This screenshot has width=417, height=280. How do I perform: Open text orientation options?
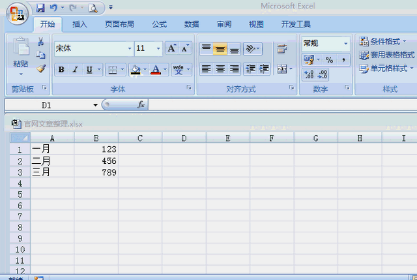click(253, 48)
